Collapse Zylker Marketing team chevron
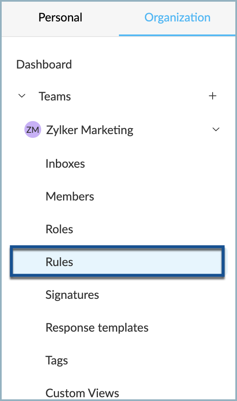The height and width of the screenshot is (401, 237). point(216,129)
